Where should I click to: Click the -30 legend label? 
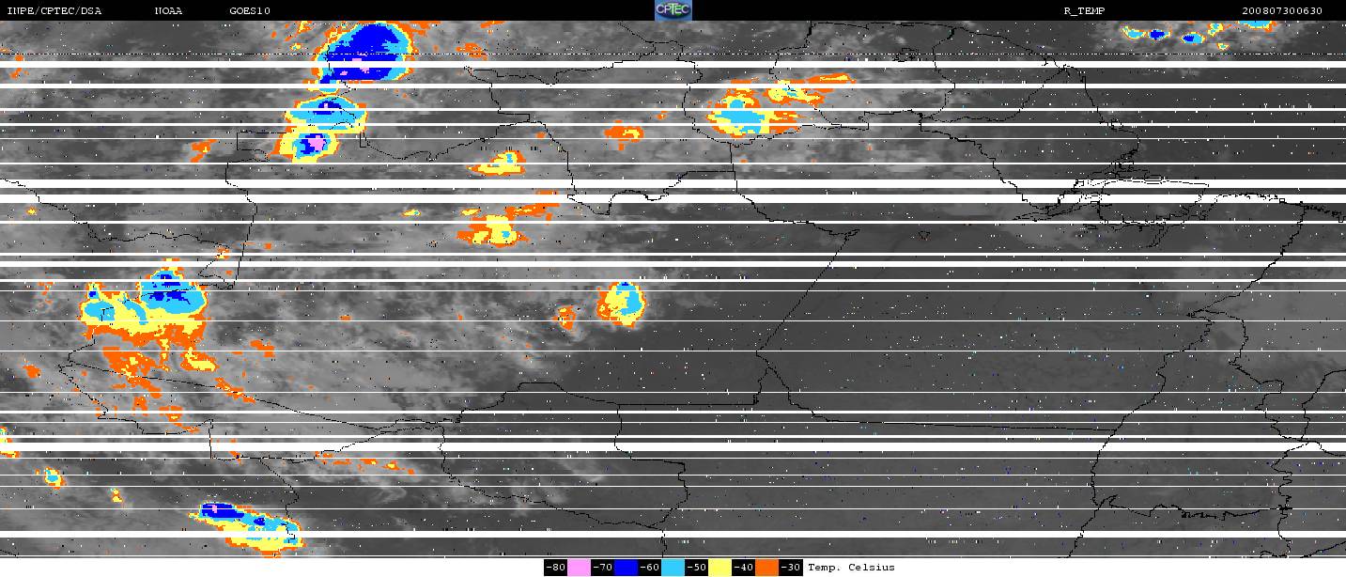point(790,568)
